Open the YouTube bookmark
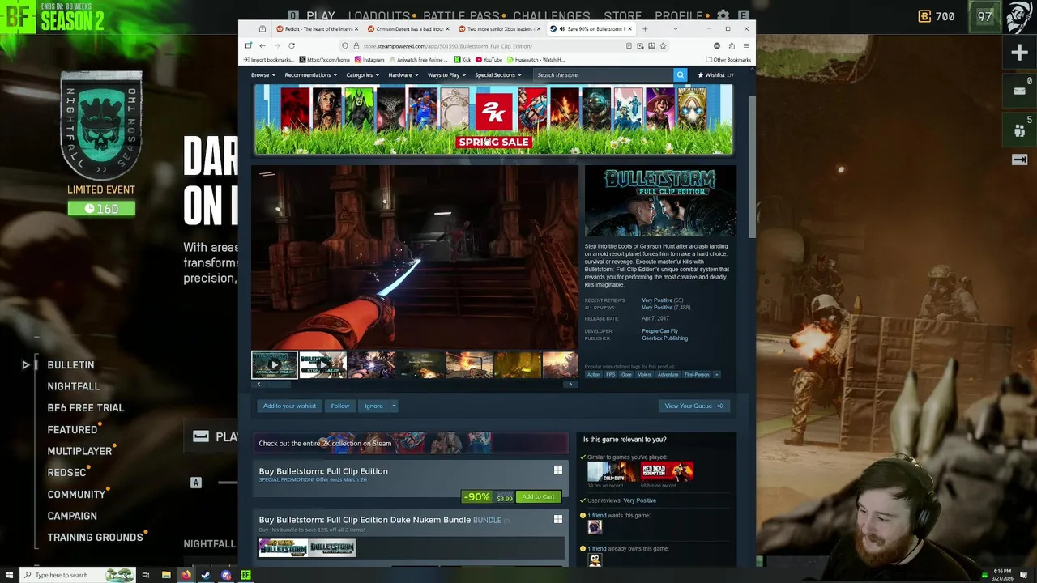 pos(489,59)
